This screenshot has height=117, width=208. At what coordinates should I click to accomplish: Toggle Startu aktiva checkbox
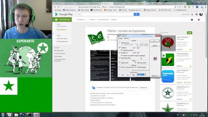click(120, 63)
